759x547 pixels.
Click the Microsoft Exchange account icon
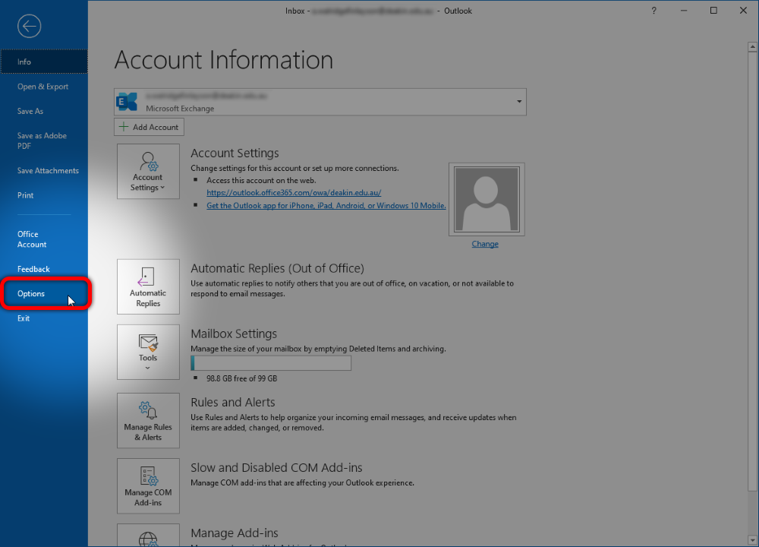coord(127,102)
